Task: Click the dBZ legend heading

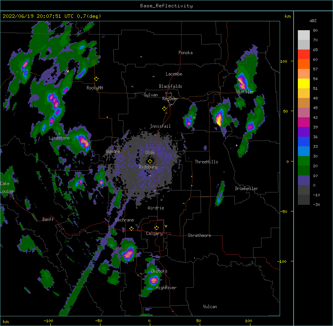Action: tap(313, 21)
